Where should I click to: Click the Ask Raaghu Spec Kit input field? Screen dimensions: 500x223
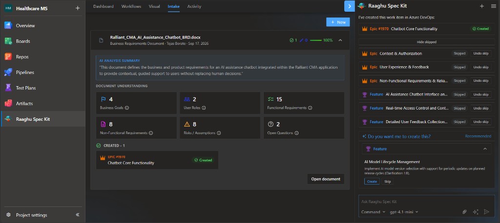[427, 202]
